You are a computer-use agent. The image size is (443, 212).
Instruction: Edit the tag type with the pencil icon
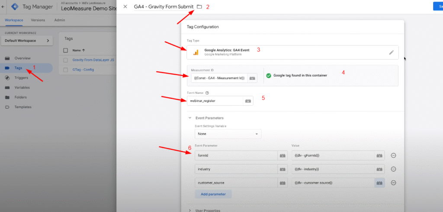[391, 52]
